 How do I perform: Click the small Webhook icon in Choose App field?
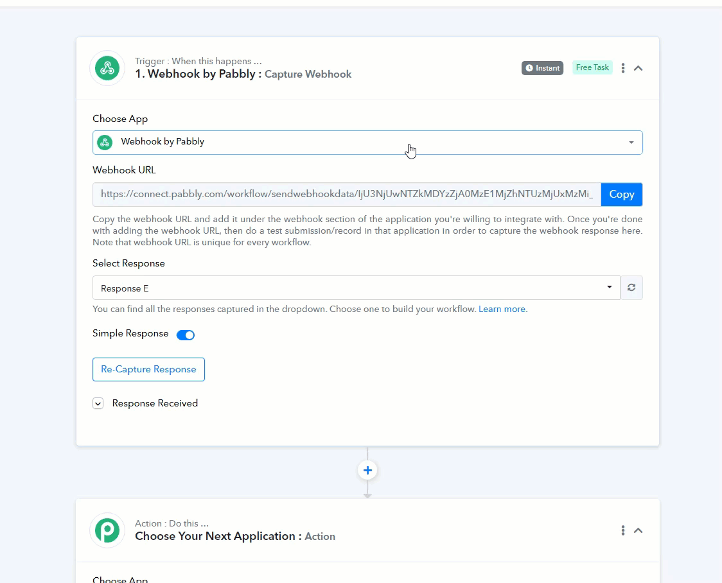coord(105,142)
